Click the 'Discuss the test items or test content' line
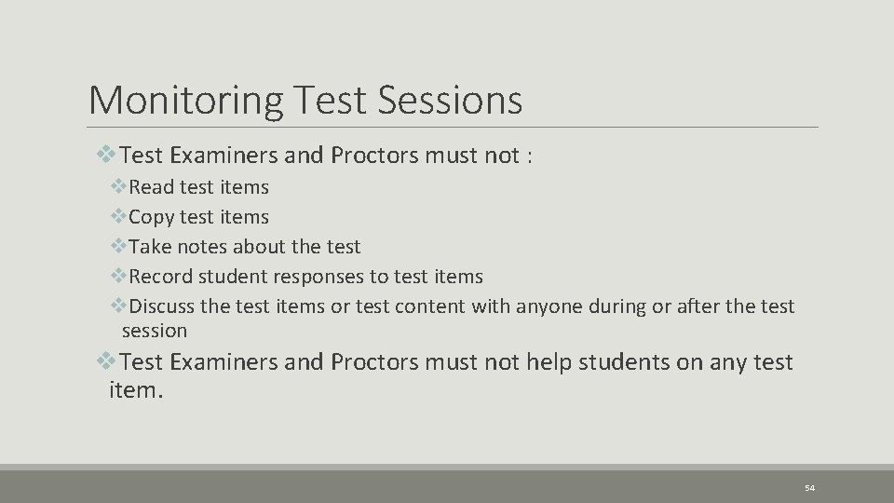 462,306
